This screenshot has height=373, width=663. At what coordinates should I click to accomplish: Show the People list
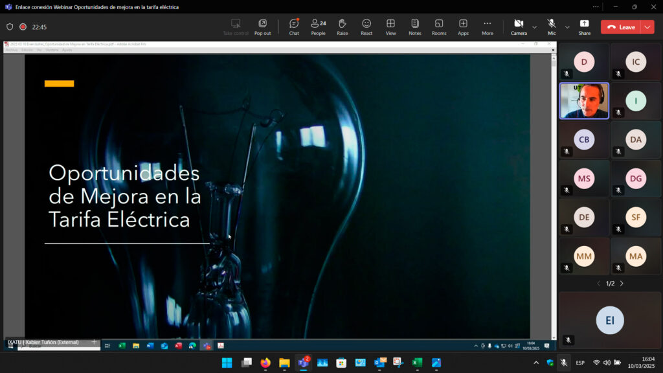318,26
